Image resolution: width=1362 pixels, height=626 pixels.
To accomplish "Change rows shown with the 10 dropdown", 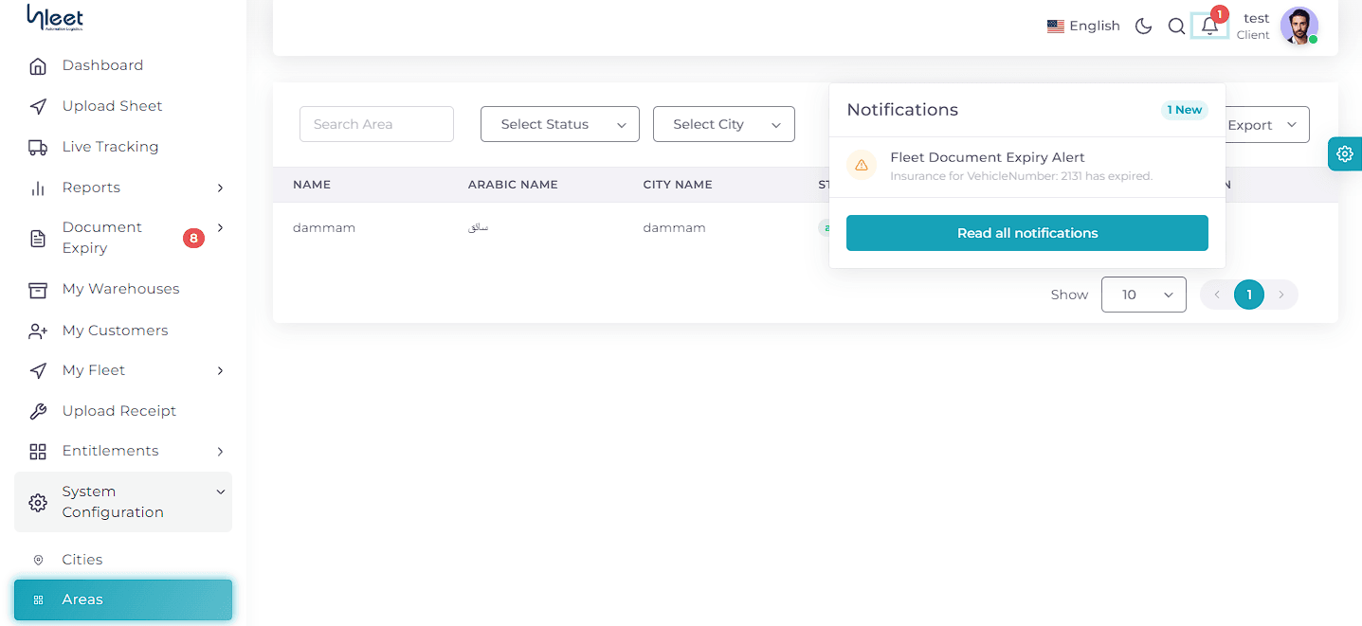I will [x=1144, y=295].
